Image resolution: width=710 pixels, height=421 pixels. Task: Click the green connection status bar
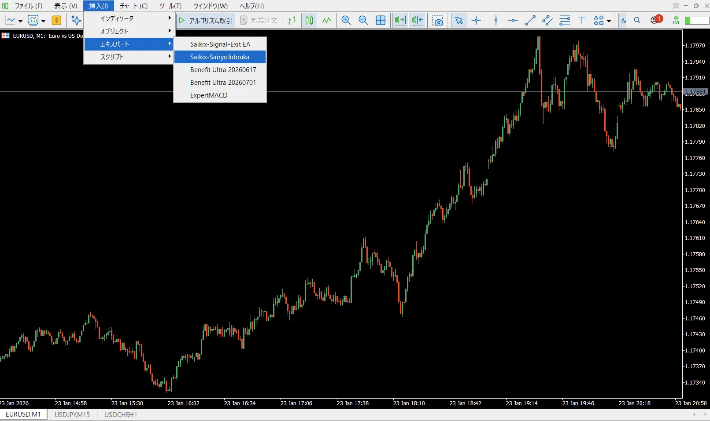point(696,21)
